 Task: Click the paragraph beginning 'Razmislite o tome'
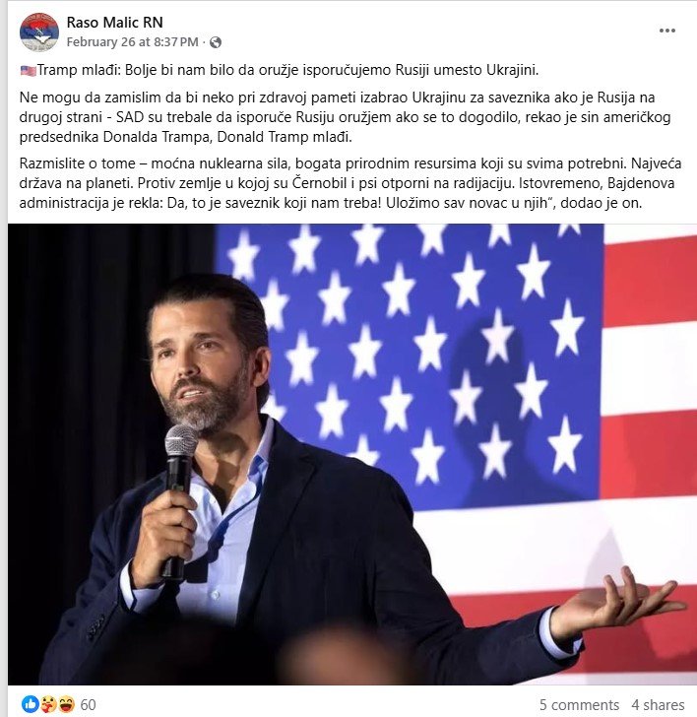(350, 183)
